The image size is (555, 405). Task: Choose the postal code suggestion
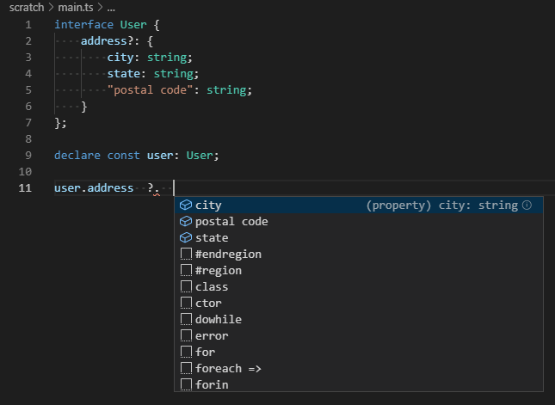pos(359,222)
